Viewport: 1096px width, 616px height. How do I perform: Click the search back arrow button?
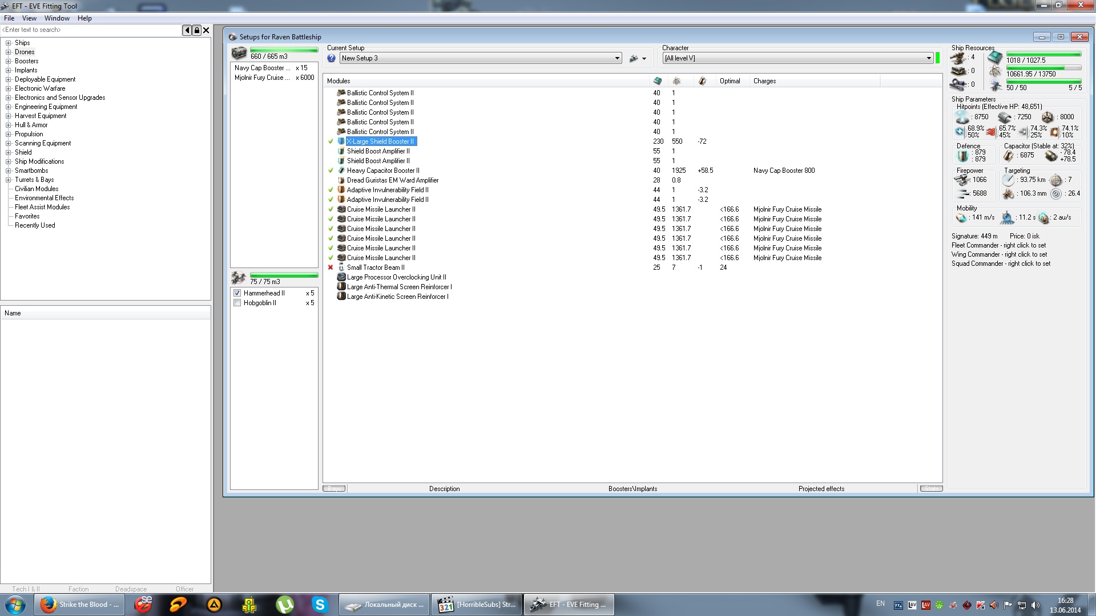coord(187,30)
